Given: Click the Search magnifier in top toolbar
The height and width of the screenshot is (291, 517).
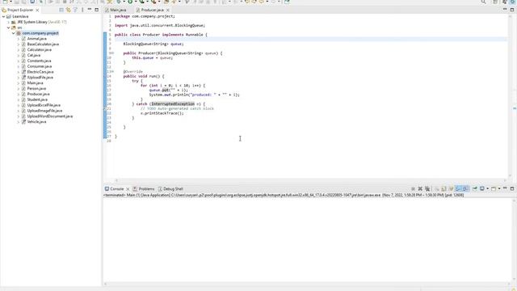Looking at the screenshot, I should tap(483, 2).
